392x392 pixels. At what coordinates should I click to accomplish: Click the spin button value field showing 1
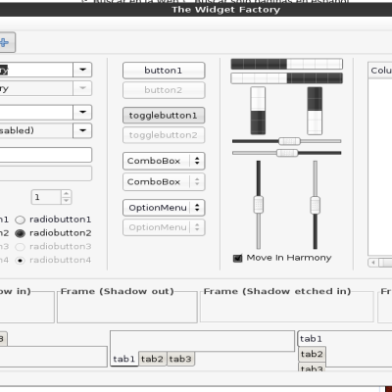tap(46, 197)
